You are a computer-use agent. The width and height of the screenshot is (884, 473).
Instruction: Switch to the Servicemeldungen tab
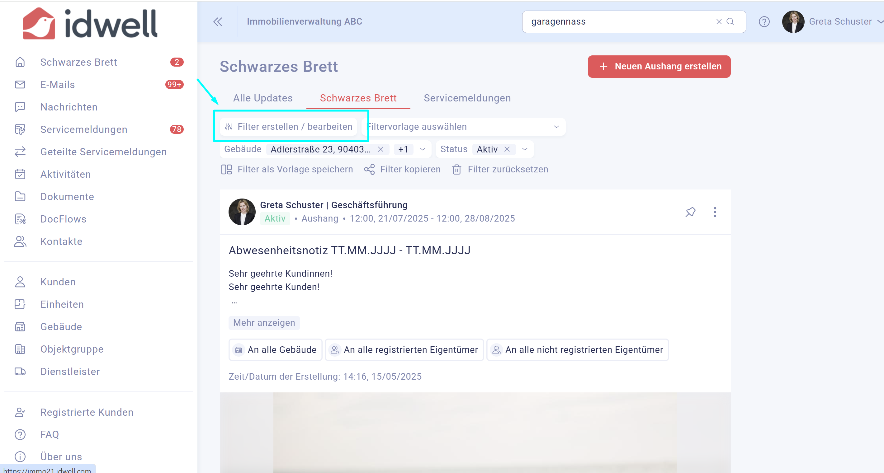click(467, 98)
